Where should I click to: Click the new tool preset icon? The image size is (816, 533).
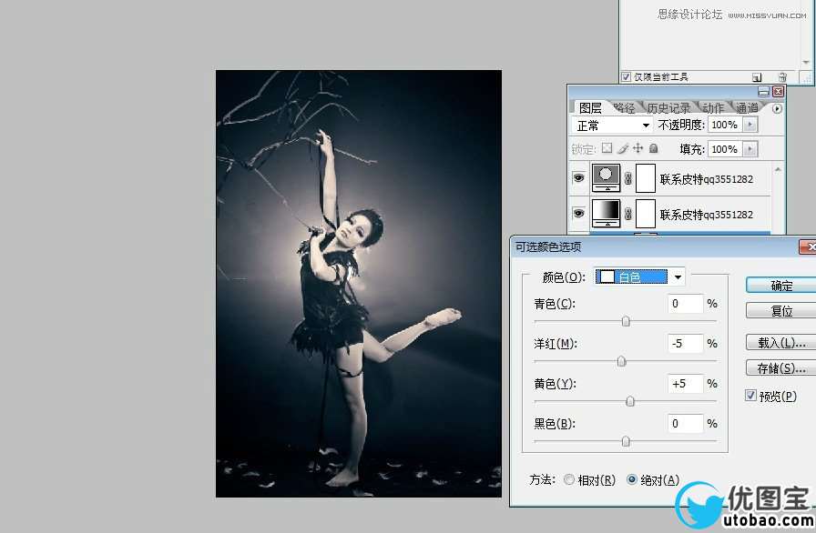(x=757, y=77)
